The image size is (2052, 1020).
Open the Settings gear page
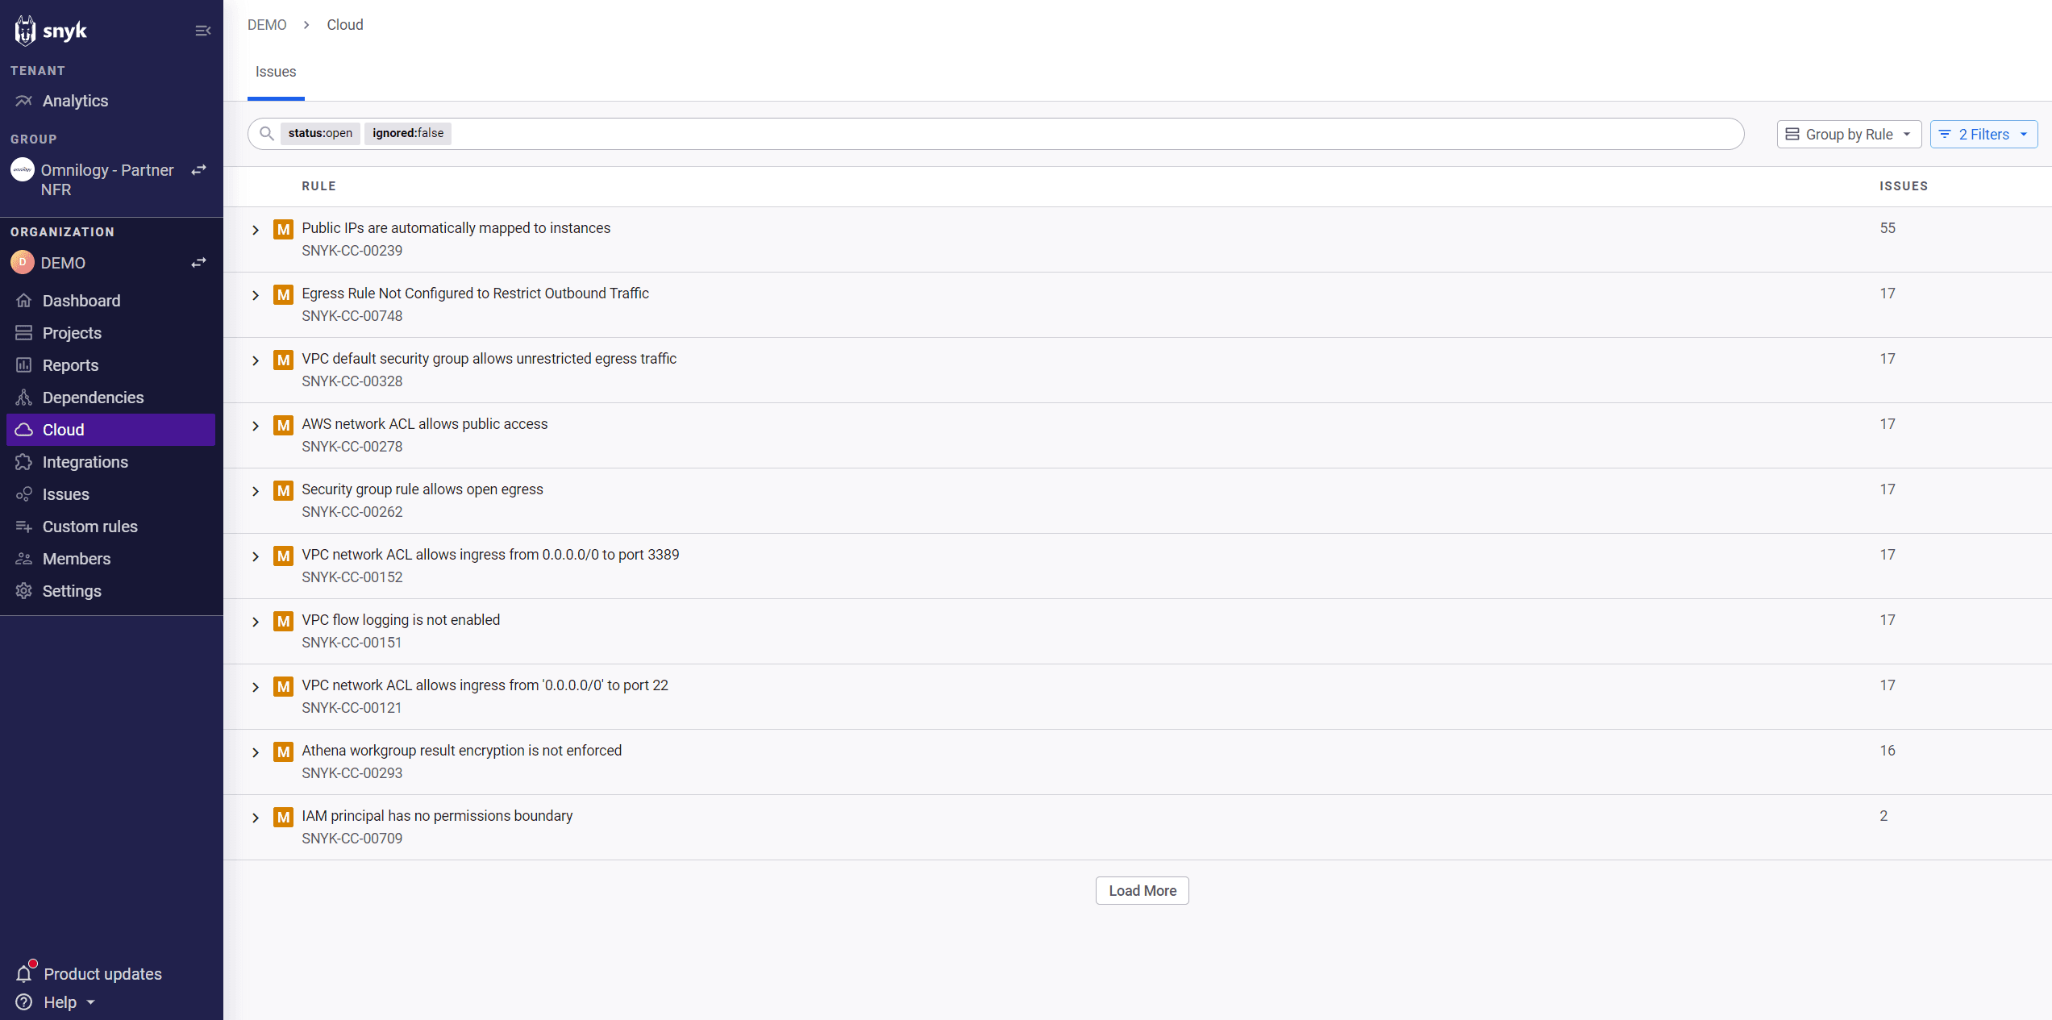point(72,591)
